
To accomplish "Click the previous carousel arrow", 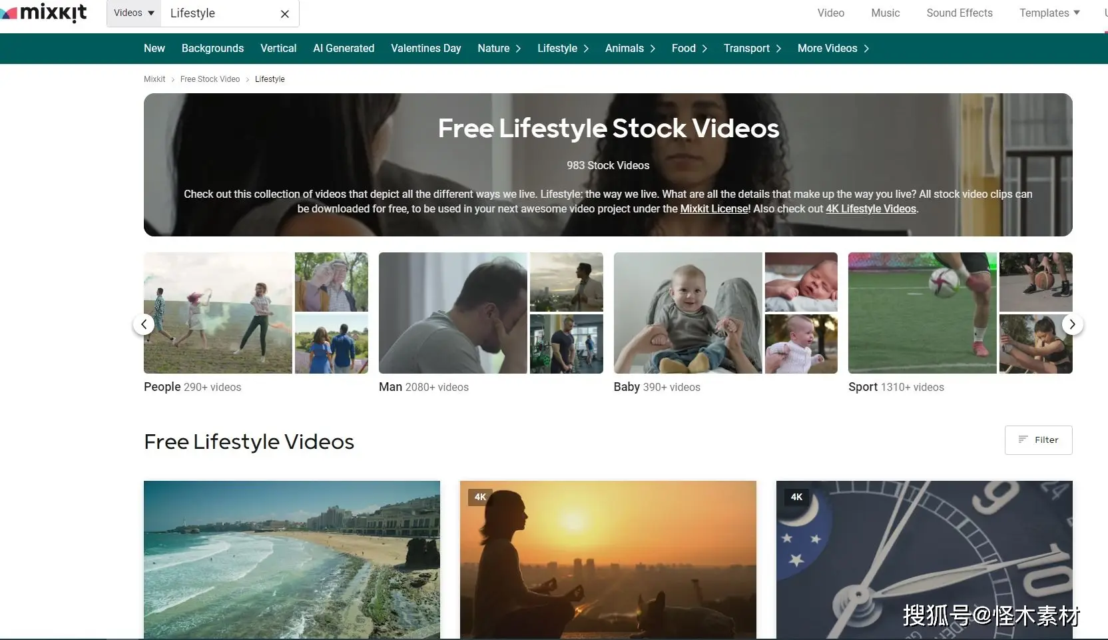I will [x=144, y=324].
